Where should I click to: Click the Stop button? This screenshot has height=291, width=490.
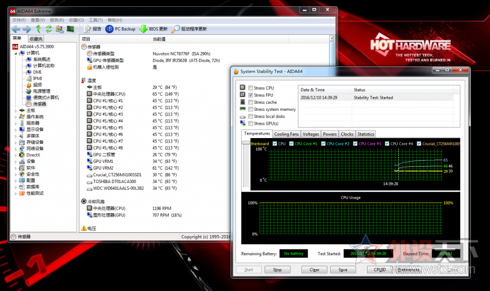pos(277,270)
